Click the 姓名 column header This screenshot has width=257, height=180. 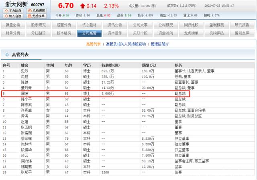(24, 65)
